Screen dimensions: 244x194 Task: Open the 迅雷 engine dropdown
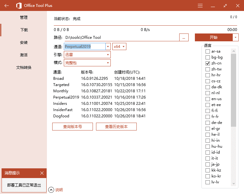87,55
